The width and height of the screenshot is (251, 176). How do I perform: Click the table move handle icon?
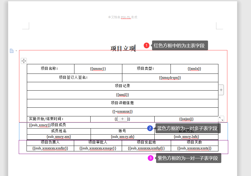(24, 61)
